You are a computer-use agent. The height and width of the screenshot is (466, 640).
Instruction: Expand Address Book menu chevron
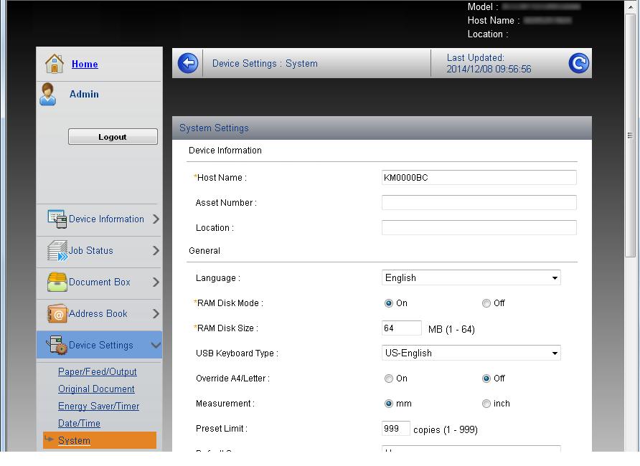coord(156,313)
